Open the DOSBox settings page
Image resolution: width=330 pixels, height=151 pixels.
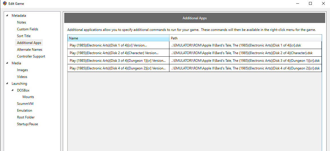(x=23, y=90)
